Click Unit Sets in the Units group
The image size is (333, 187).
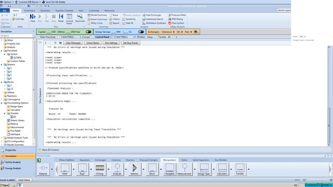coord(18,19)
